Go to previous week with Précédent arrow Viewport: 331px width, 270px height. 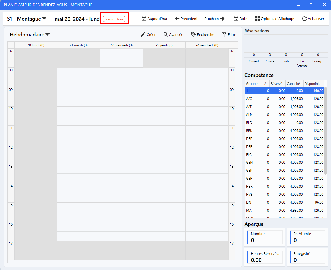tap(177, 19)
